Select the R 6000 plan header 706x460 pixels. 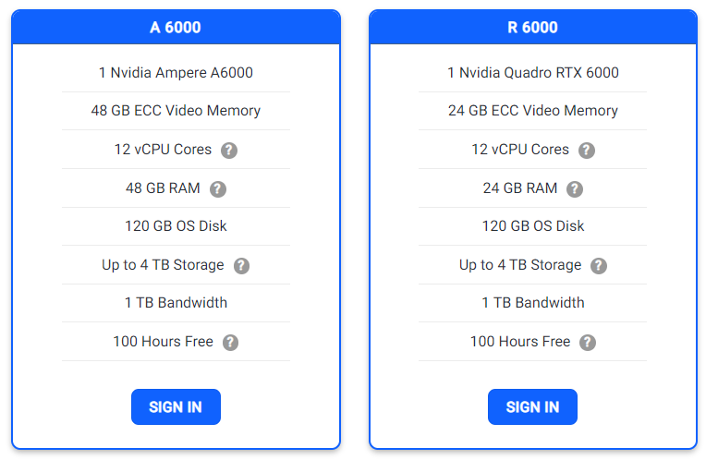[533, 28]
